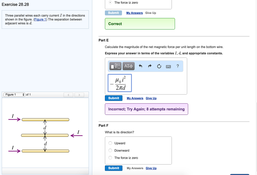Click Give Up for Part F

151,168
